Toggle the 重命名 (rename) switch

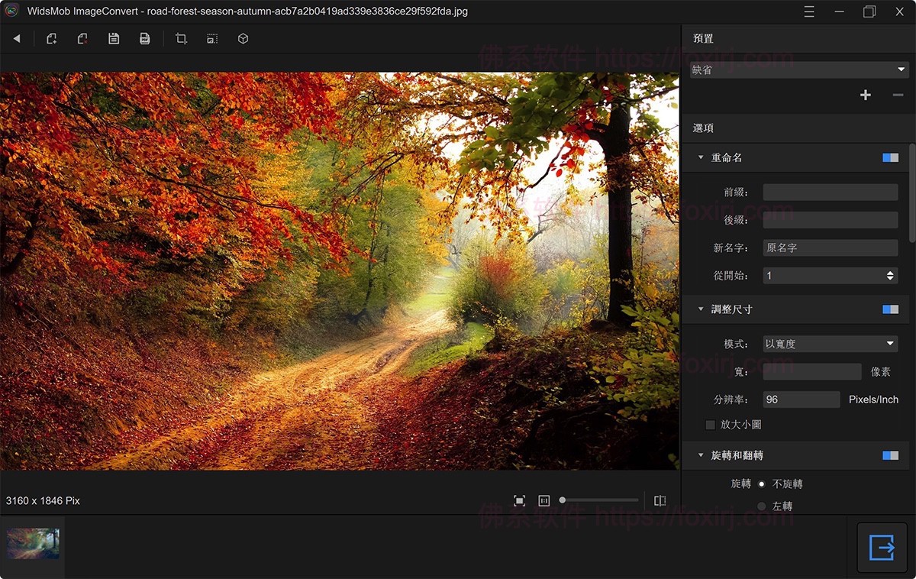click(890, 157)
